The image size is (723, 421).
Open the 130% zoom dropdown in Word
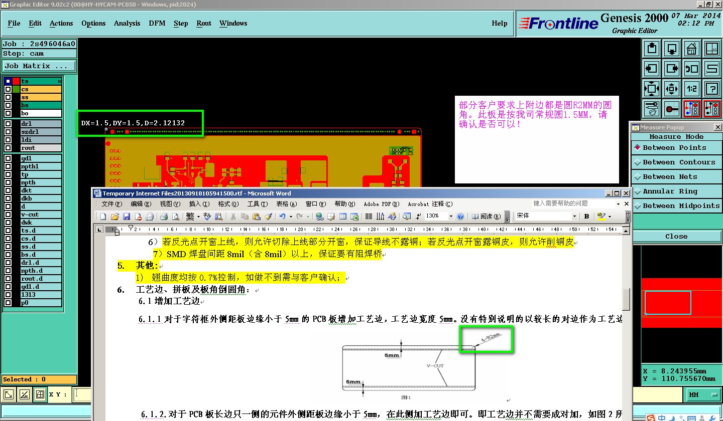pos(450,217)
